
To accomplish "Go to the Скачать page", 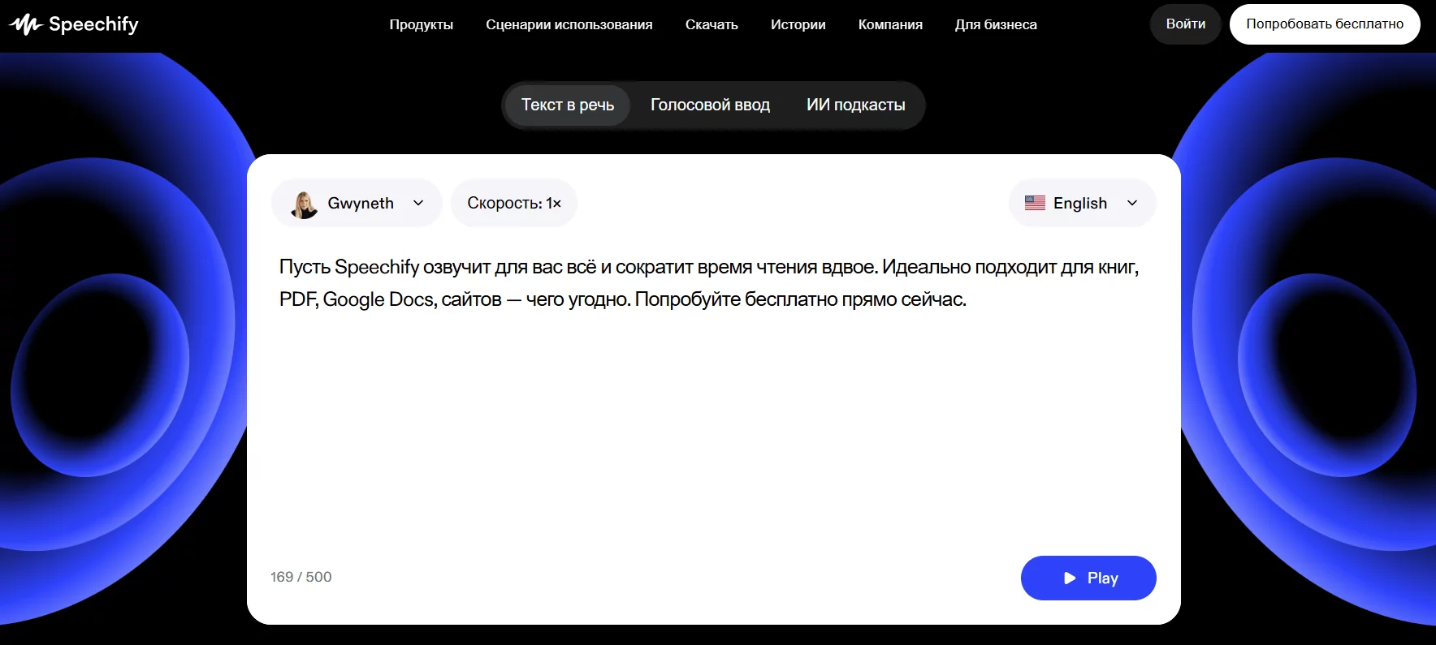I will (x=712, y=24).
